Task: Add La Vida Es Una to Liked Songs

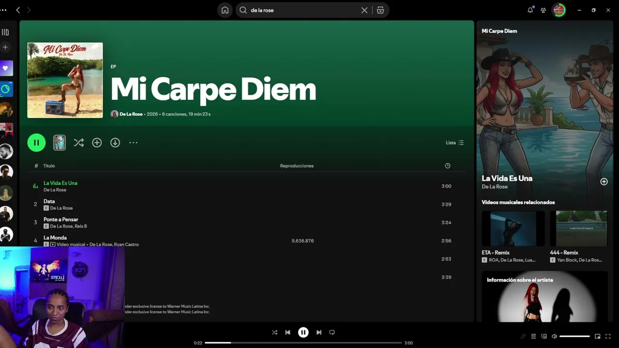Action: (x=604, y=182)
